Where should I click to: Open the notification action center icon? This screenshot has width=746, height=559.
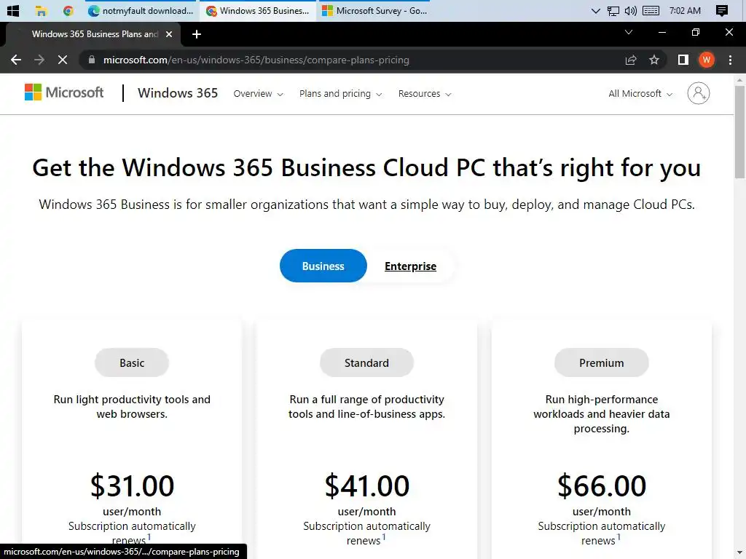point(722,10)
